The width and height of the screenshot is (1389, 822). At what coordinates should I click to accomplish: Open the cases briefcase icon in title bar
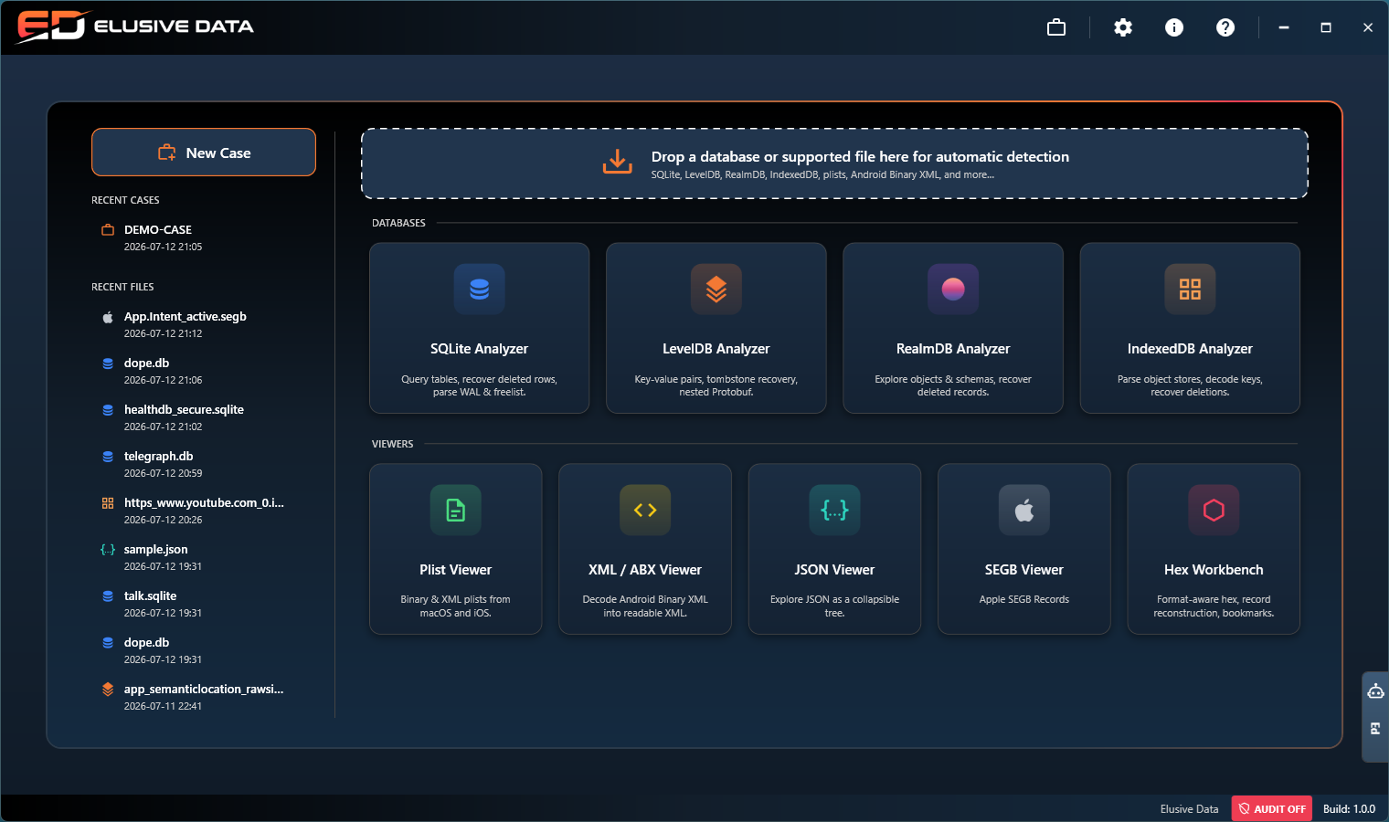point(1056,27)
